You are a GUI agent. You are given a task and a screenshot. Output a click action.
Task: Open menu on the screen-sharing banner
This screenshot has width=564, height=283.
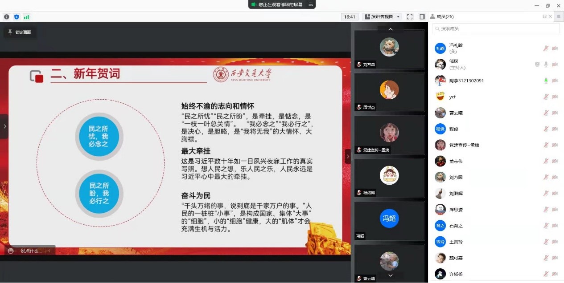click(x=311, y=4)
